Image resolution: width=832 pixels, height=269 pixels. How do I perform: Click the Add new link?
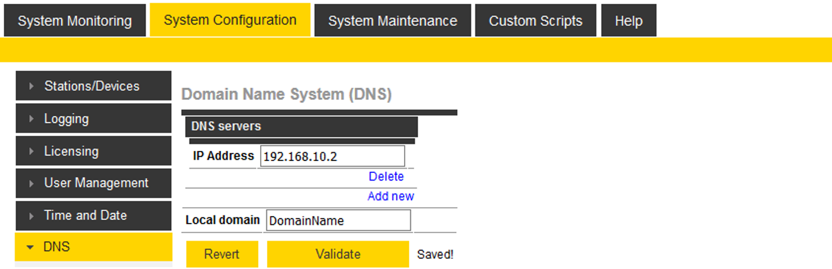tap(391, 196)
